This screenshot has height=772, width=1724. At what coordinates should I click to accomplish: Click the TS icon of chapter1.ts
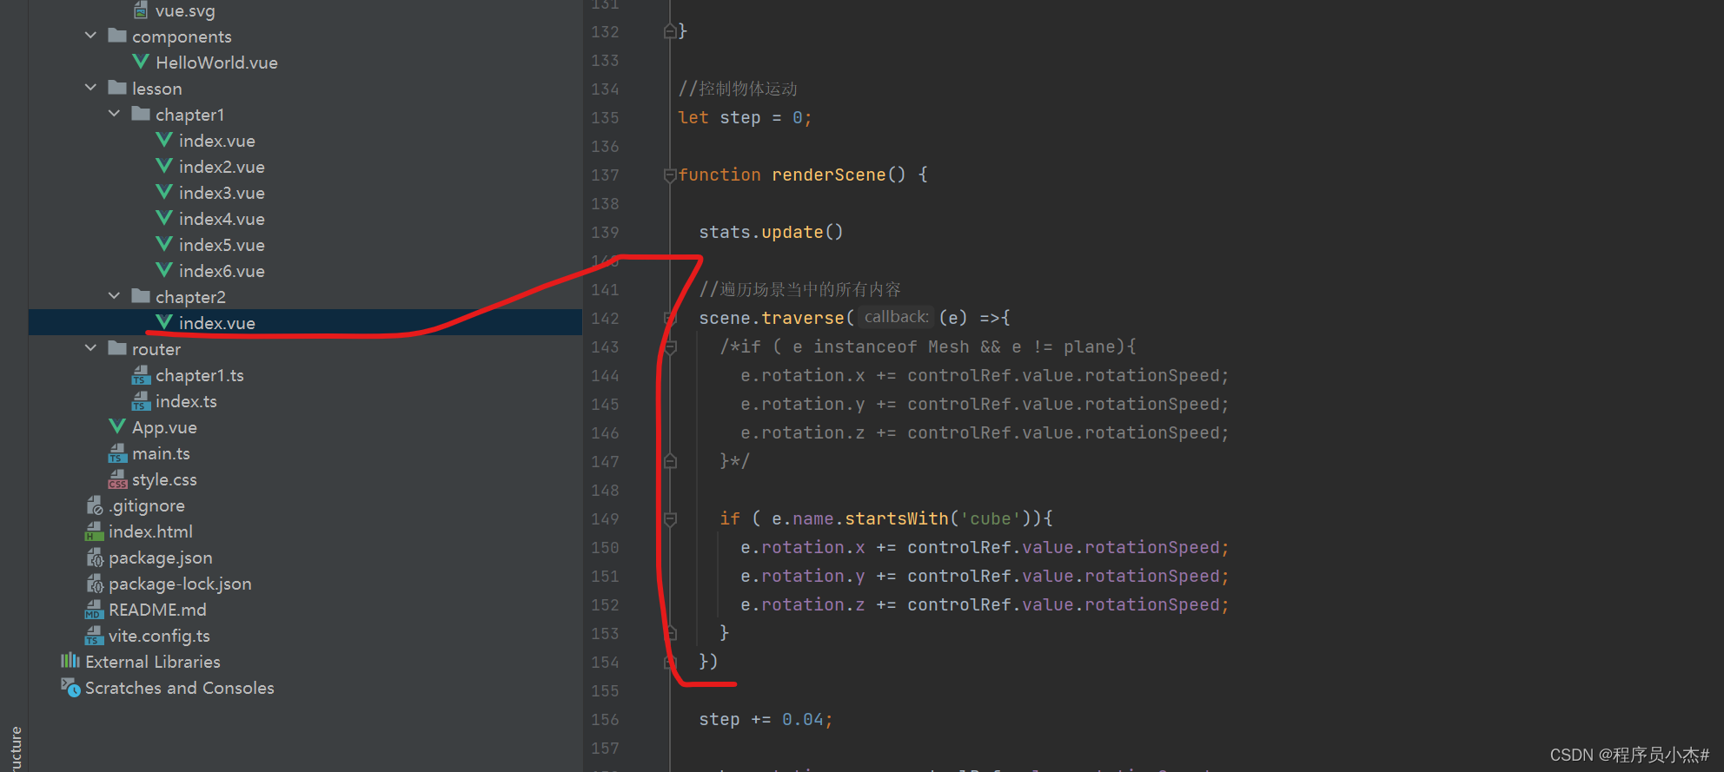pos(141,375)
